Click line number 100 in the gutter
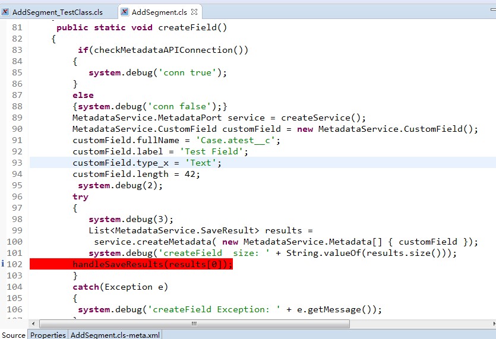This screenshot has height=339, width=496. (14, 242)
